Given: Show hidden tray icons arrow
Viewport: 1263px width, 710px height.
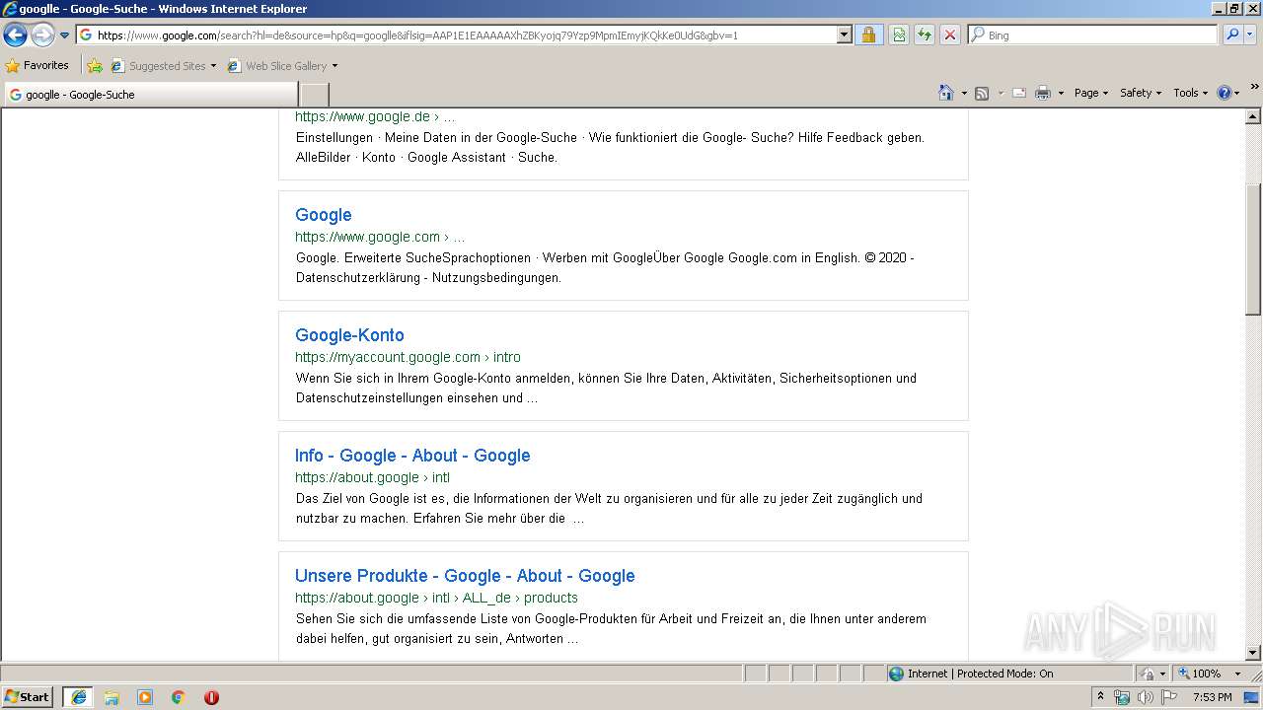Looking at the screenshot, I should coord(1101,697).
